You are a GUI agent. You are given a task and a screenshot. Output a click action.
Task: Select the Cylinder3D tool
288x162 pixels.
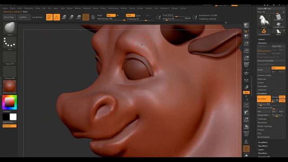pos(279,18)
